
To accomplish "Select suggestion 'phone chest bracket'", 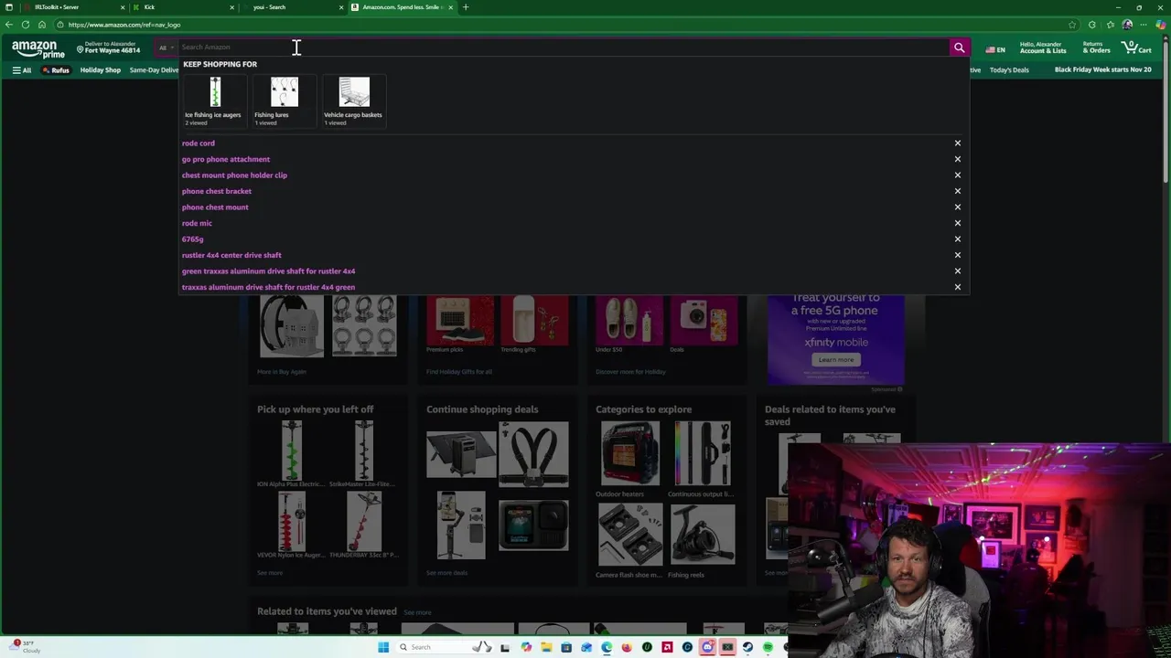I will (x=217, y=191).
